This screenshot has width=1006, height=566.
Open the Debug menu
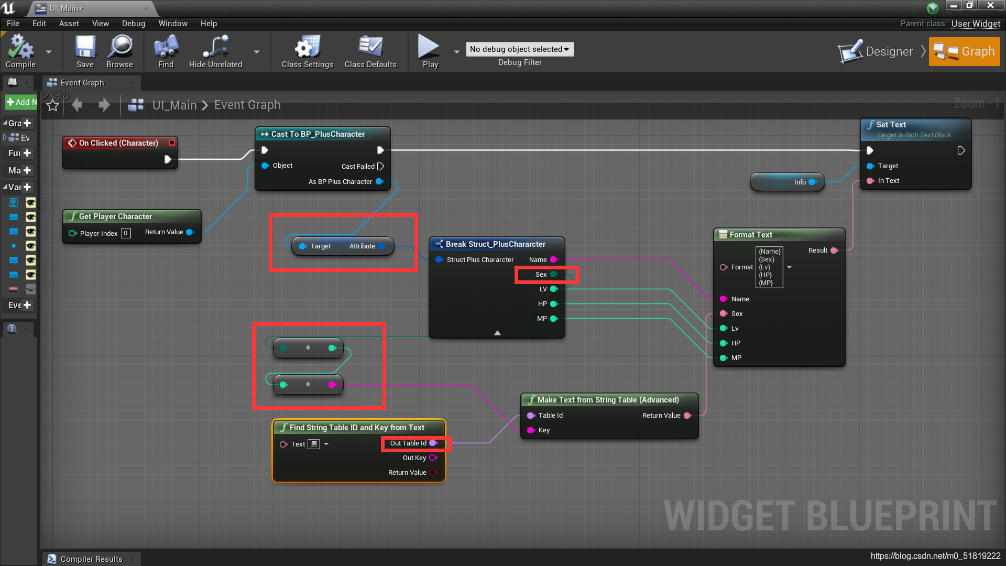coord(133,23)
